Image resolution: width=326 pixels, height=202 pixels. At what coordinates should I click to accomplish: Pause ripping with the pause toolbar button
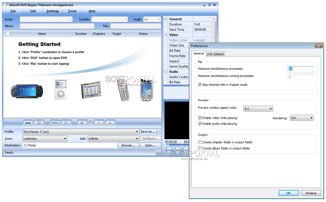coord(99,123)
